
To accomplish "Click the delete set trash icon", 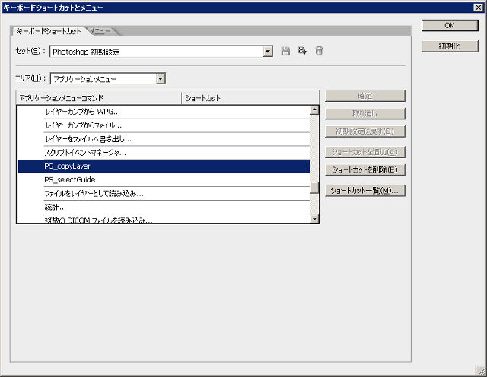I will 319,52.
